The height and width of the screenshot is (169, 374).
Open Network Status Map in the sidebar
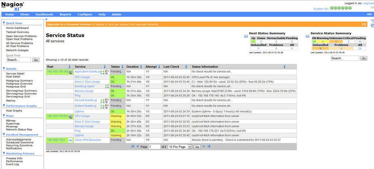[x=19, y=129]
